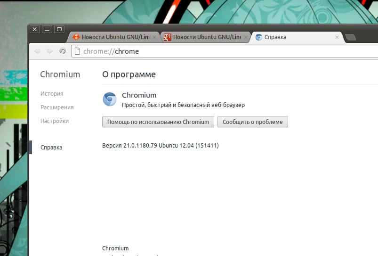Click the browser back arrow button

tap(37, 51)
